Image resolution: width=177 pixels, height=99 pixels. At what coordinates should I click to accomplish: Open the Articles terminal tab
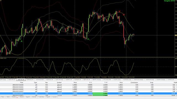click(34, 97)
